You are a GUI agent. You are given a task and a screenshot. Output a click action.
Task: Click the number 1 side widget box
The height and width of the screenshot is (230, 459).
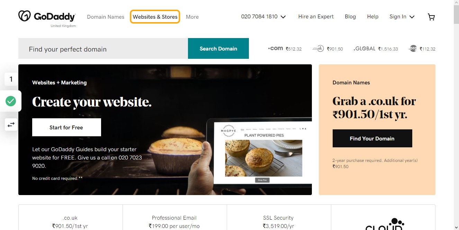coord(11,79)
